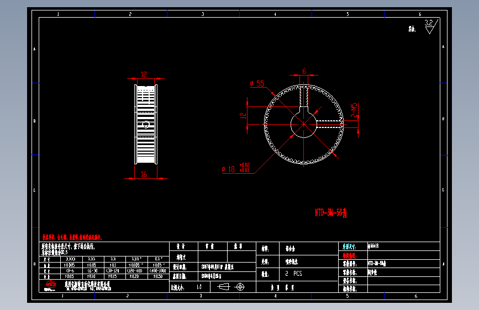Click the red company logo in title block
Screen dimensions: 479x310
coord(50,286)
